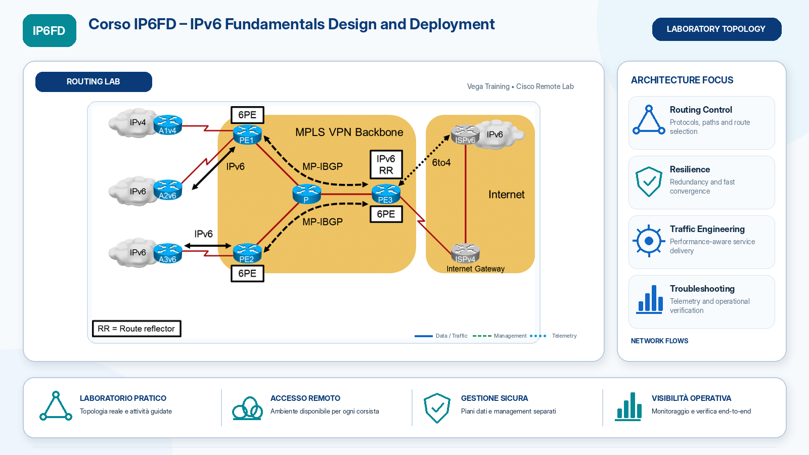Click the '6to4' tunnel label
The height and width of the screenshot is (455, 809).
coord(441,163)
